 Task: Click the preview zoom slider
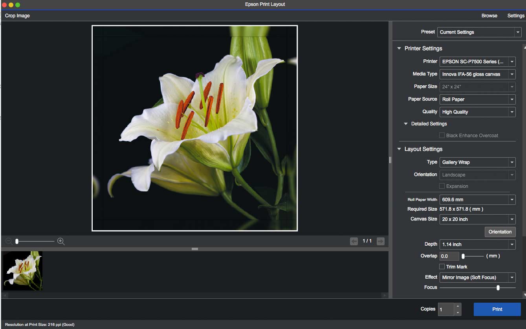[x=35, y=241]
